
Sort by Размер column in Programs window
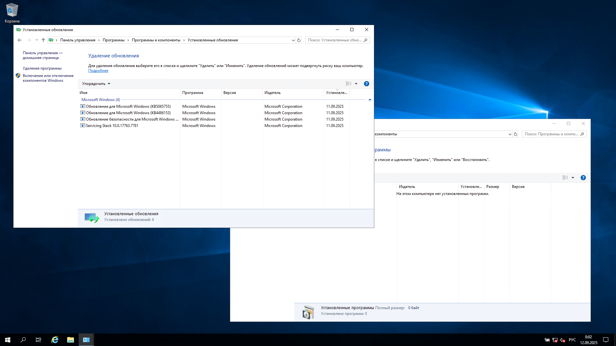pyautogui.click(x=497, y=187)
